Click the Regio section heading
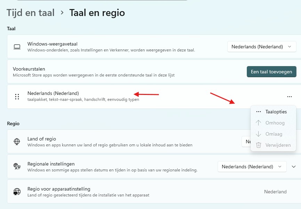The image size is (301, 209). coord(13,123)
